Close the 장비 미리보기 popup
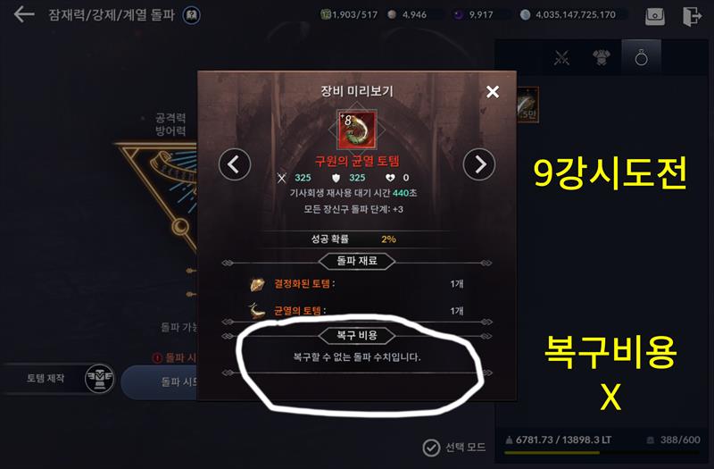714x469 pixels. pyautogui.click(x=493, y=92)
